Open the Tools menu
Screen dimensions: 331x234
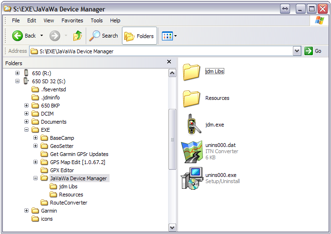click(x=97, y=20)
